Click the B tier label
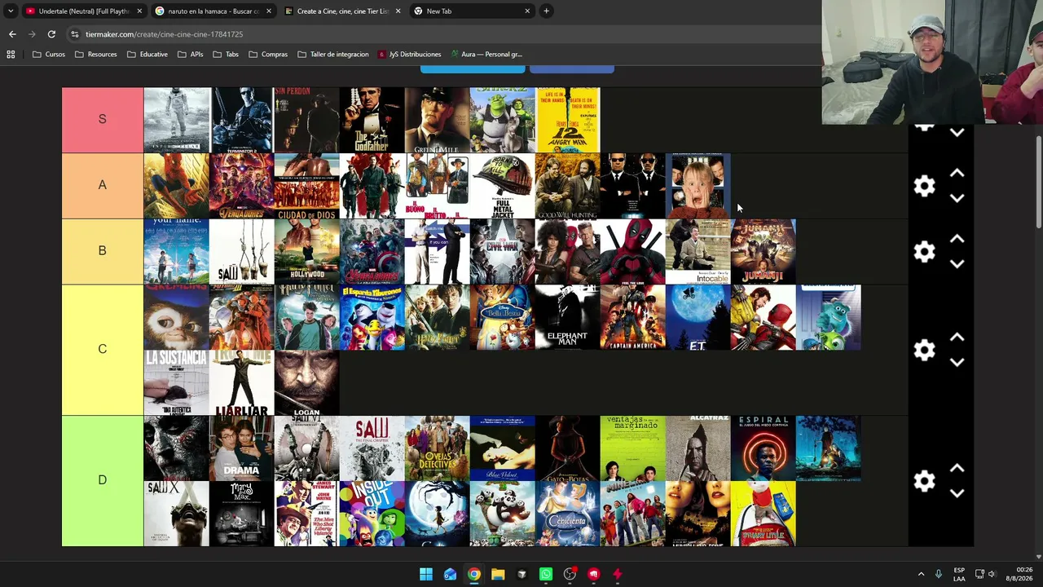 pyautogui.click(x=103, y=251)
